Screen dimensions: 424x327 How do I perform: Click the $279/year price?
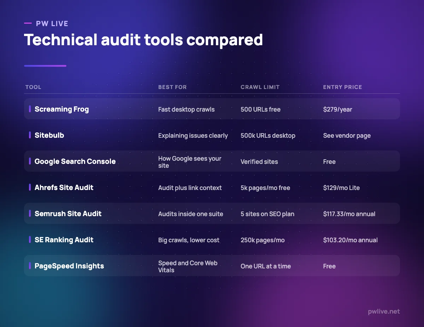[338, 109]
